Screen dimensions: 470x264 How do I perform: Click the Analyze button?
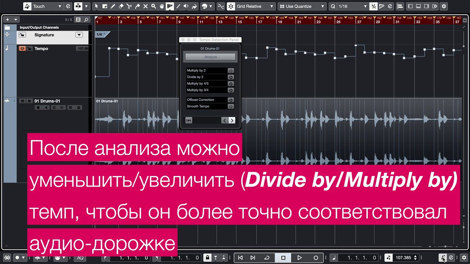(210, 57)
